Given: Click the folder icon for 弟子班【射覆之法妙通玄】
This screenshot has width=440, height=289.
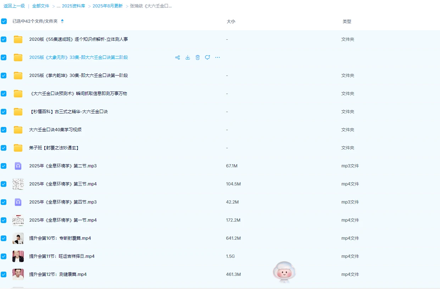Looking at the screenshot, I should (x=18, y=148).
